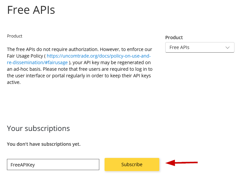This screenshot has width=249, height=178.
Task: Click the chevron arrow in Product dropdown
Action: pos(227,48)
